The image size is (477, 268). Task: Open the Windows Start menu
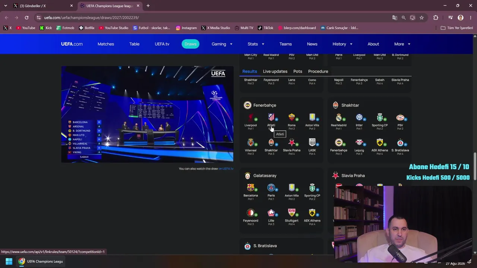click(x=9, y=261)
